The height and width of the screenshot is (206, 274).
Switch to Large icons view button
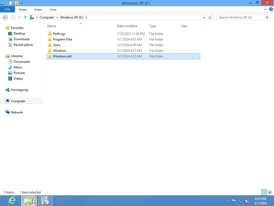coord(270,192)
